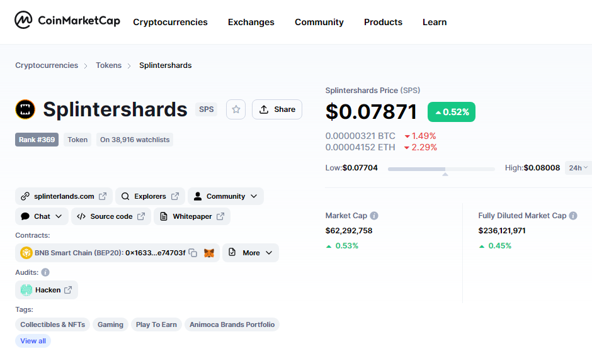Click the low-high price range bar
Screen dimensions: 592x349
coord(441,169)
